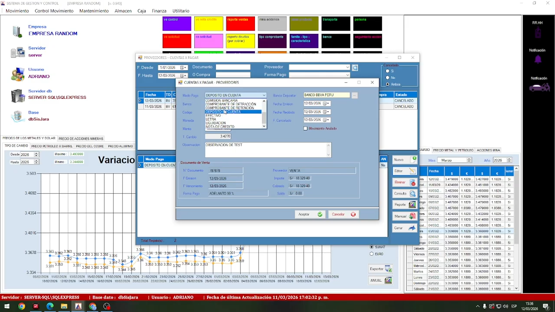Select the Cancelado 'No' radio button

coord(387,78)
